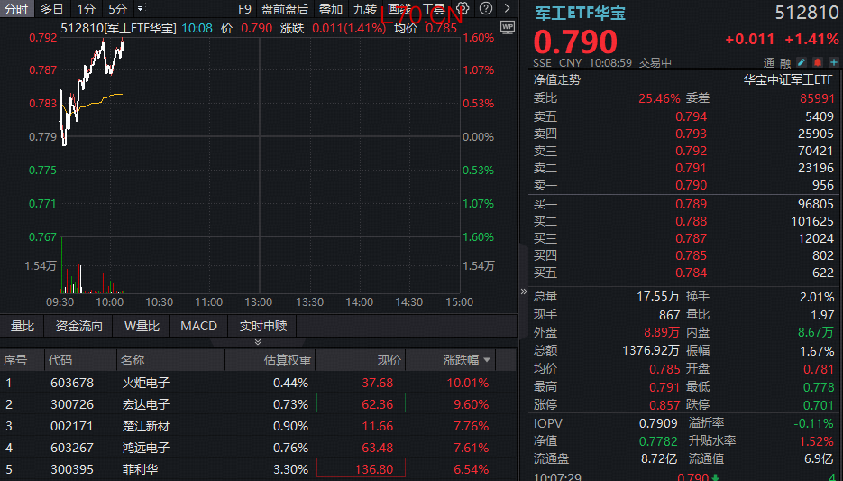This screenshot has height=481, width=843.
Task: Click 资金流向 indicator tab
Action: click(x=79, y=326)
